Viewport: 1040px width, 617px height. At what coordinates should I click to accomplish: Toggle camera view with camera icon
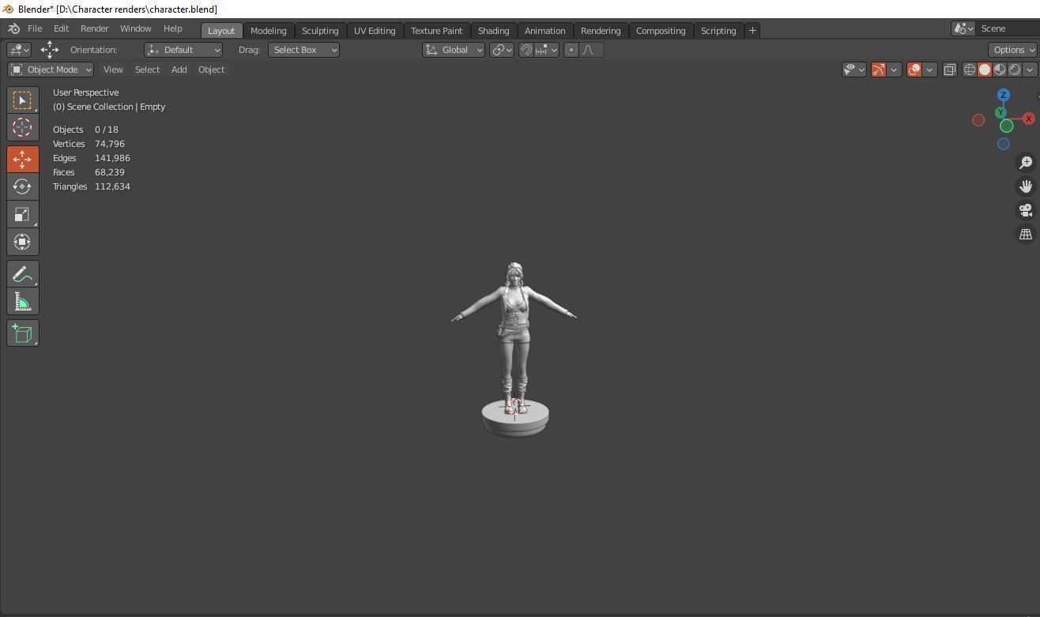pos(1026,210)
